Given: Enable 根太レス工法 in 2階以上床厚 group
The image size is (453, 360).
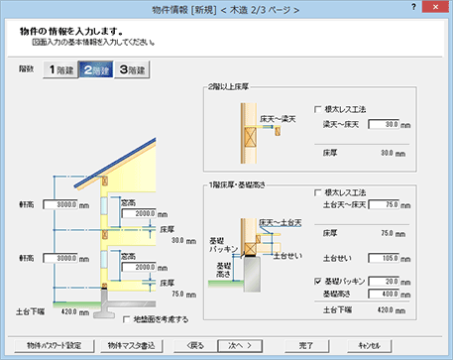Looking at the screenshot, I should (x=318, y=109).
